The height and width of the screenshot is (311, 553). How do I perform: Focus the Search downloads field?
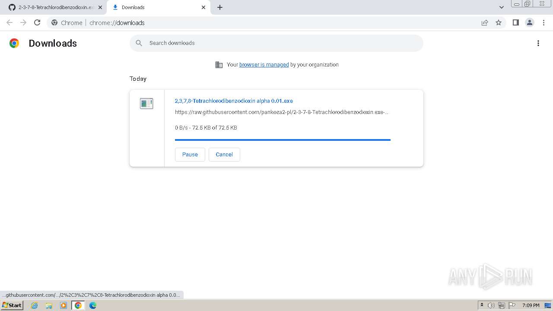pos(276,43)
